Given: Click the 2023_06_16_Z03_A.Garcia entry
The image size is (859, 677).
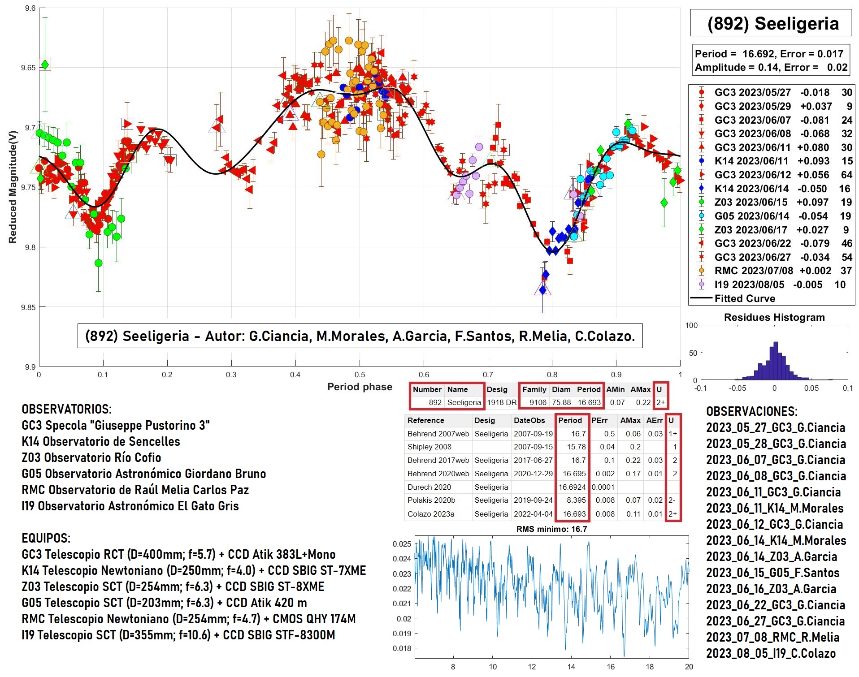Looking at the screenshot, I should click(x=771, y=589).
